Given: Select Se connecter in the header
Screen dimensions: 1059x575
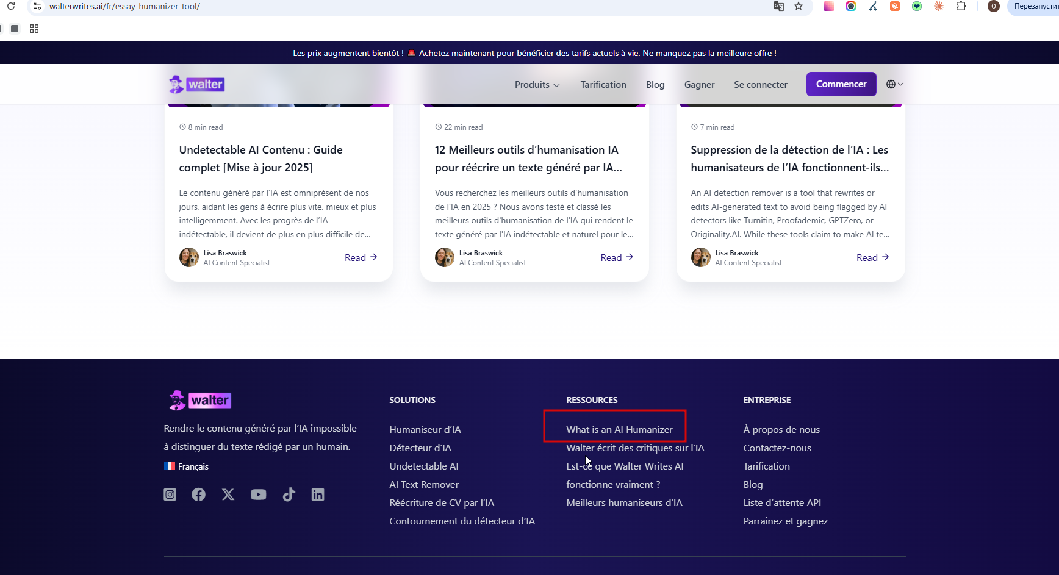Looking at the screenshot, I should pos(761,85).
